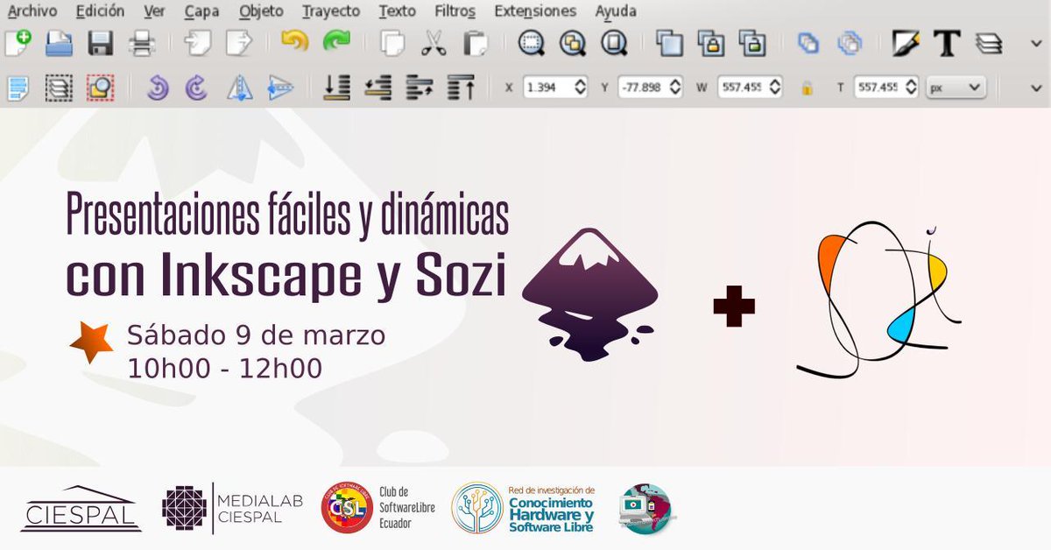The width and height of the screenshot is (1051, 550).
Task: Expand the top toolbar overflow chevron
Action: pyautogui.click(x=1037, y=43)
